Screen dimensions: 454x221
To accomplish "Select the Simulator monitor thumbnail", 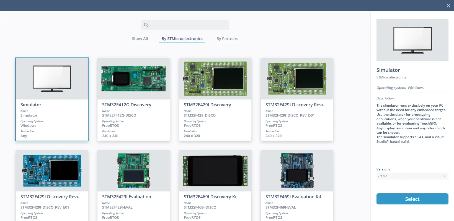I will tap(52, 79).
